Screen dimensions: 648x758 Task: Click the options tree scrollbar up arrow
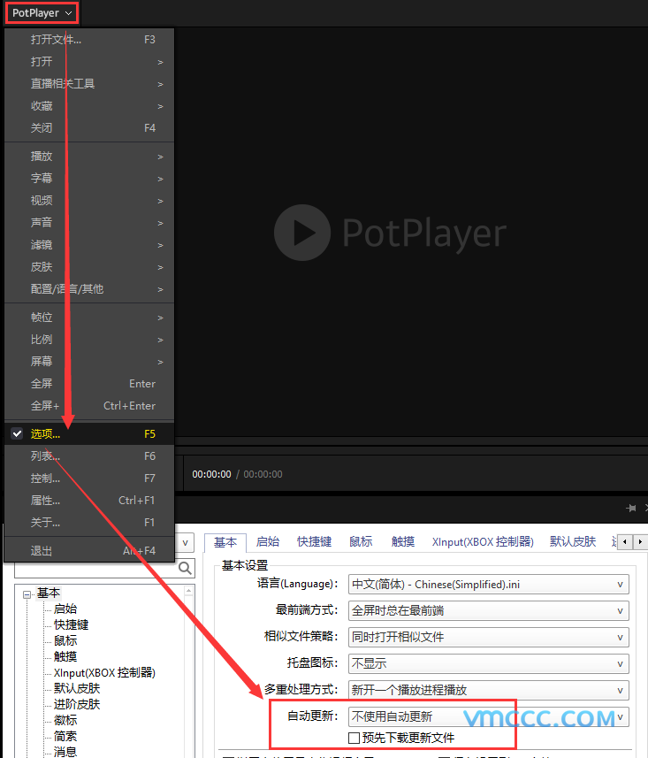point(189,591)
